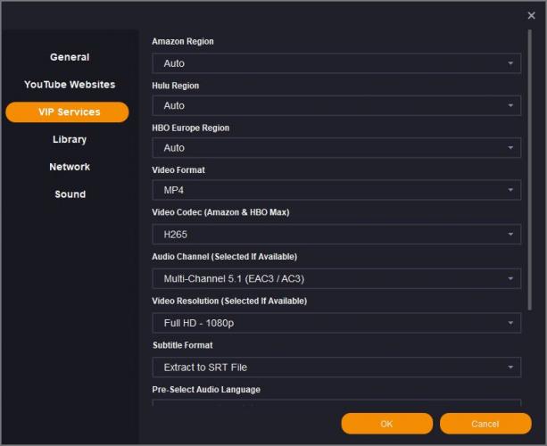Click the OK button
Viewport: 547px width, 446px height.
tap(386, 424)
